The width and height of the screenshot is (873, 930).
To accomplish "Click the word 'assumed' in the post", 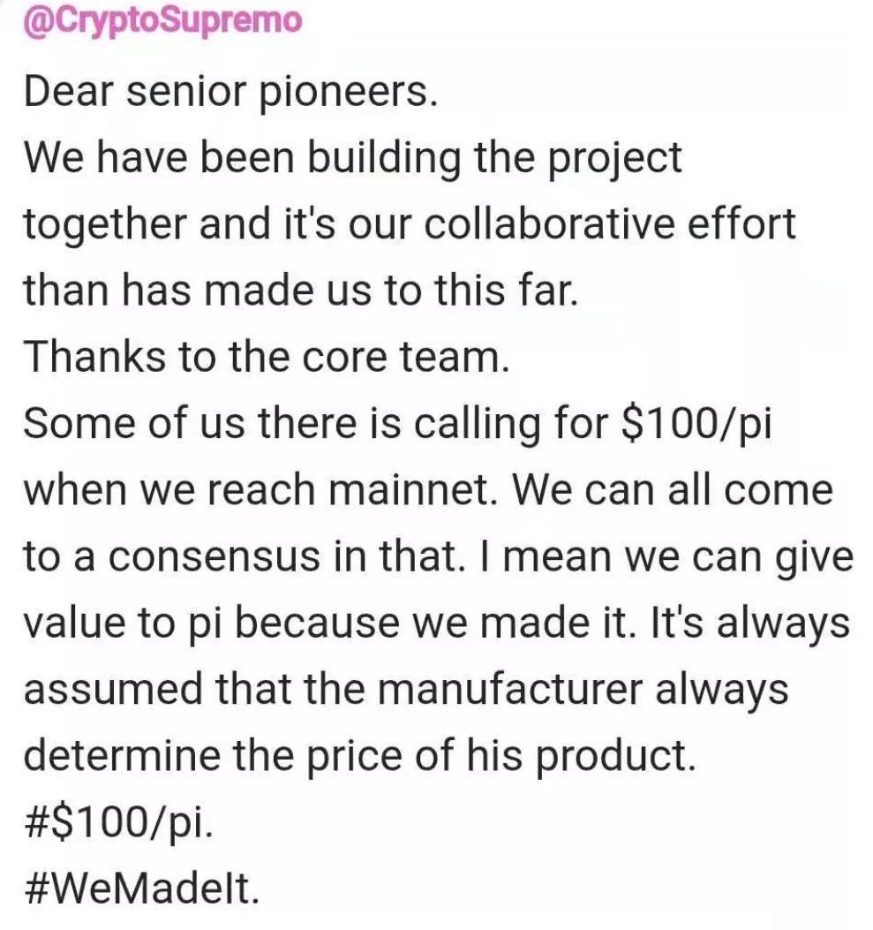I will pos(113,689).
